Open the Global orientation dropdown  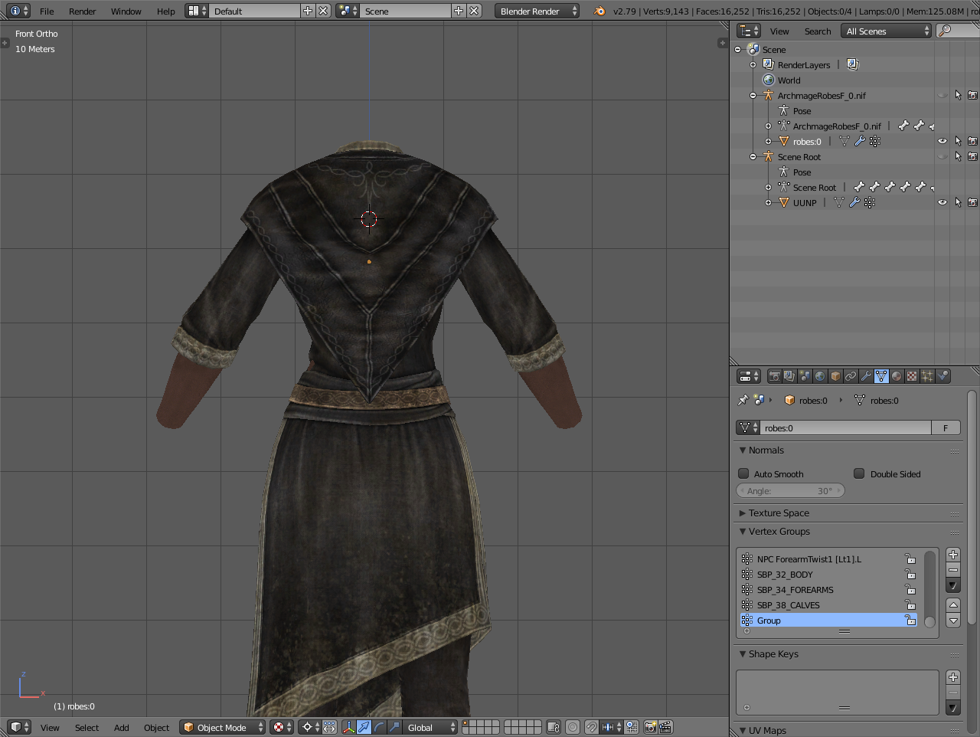pos(431,727)
